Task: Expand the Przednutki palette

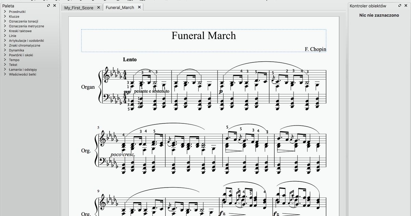Action: coord(17,12)
